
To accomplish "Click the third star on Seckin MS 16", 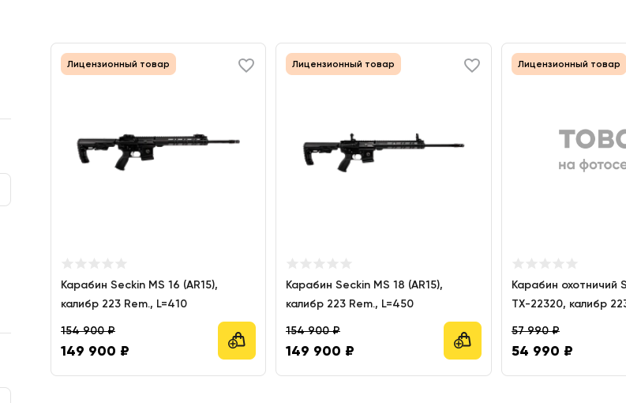I will tap(94, 263).
